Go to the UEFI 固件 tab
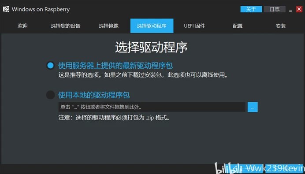The width and height of the screenshot is (305, 174). pos(194,26)
